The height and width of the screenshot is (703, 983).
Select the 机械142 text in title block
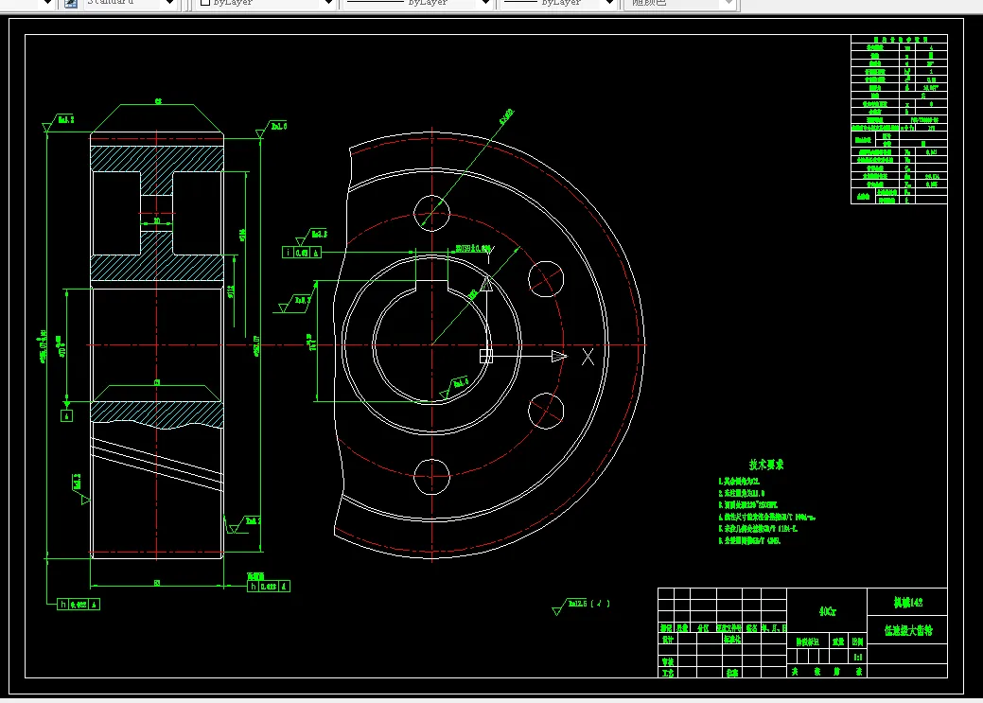[x=907, y=603]
